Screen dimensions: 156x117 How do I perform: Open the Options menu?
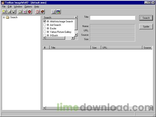coord(28,7)
